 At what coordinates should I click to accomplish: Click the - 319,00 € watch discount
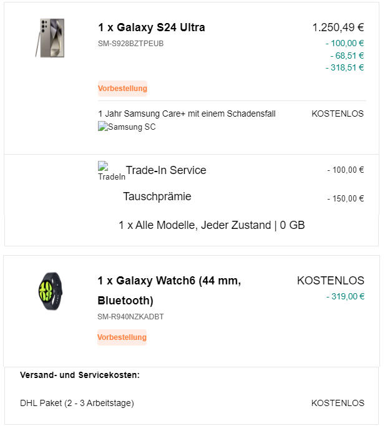pyautogui.click(x=345, y=296)
